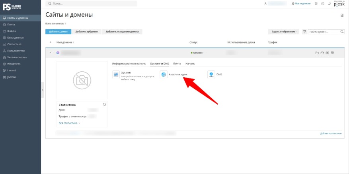Open the side panel icon near title
Image resolution: width=349 pixels, height=174 pixels.
(342, 15)
